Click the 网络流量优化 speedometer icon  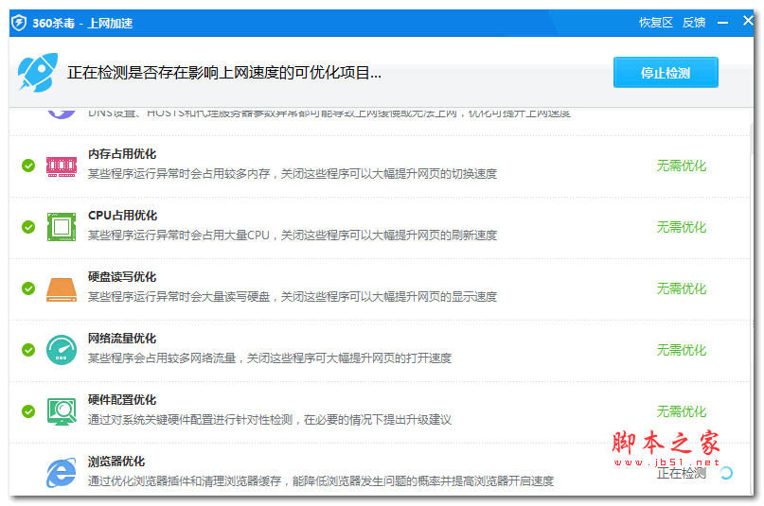click(x=62, y=350)
